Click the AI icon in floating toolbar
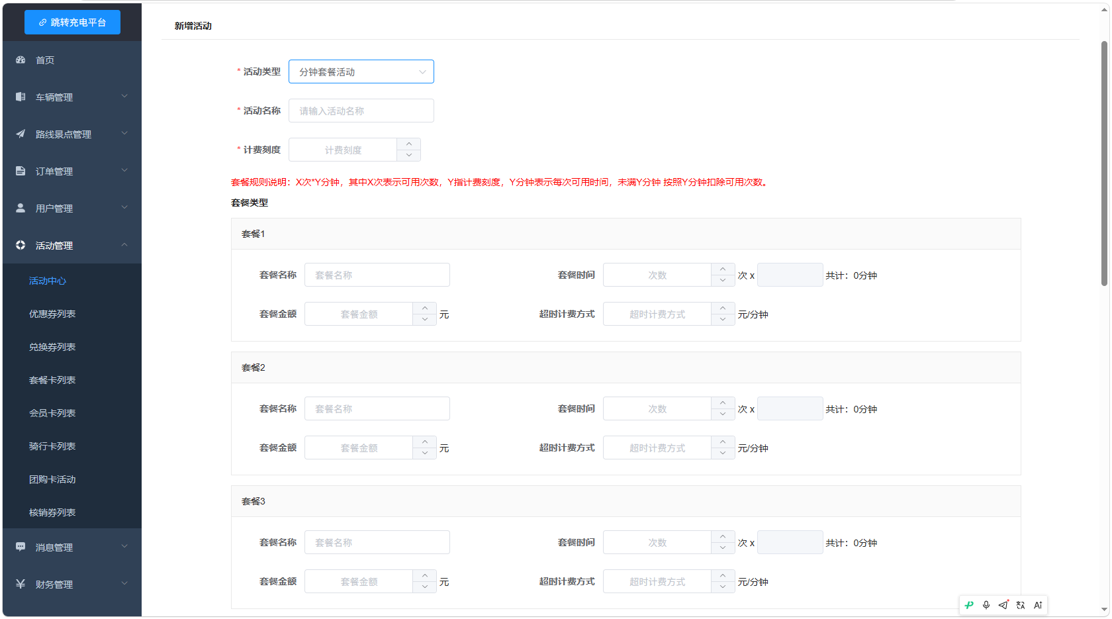Viewport: 1112px width, 619px height. [1038, 605]
